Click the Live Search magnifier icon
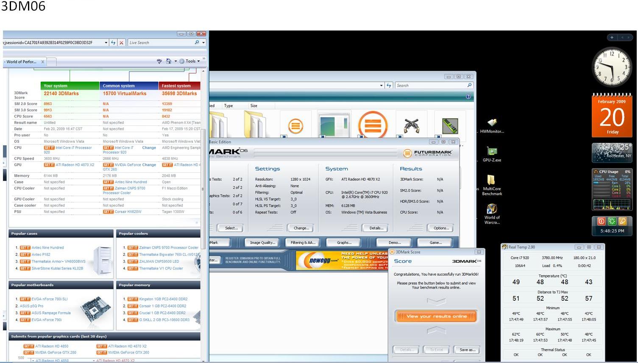This screenshot has width=638, height=363. [197, 42]
